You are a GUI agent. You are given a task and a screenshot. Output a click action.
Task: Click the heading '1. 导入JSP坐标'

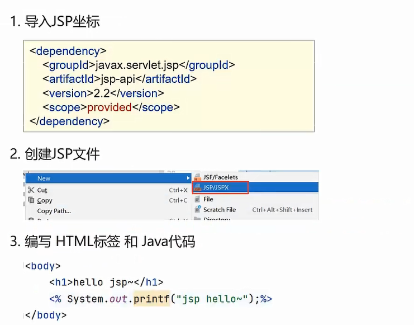[x=55, y=21]
